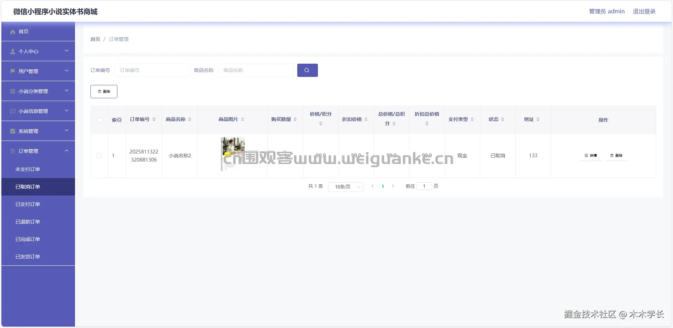Select the 个人中心 person icon
The width and height of the screenshot is (673, 328).
13,51
